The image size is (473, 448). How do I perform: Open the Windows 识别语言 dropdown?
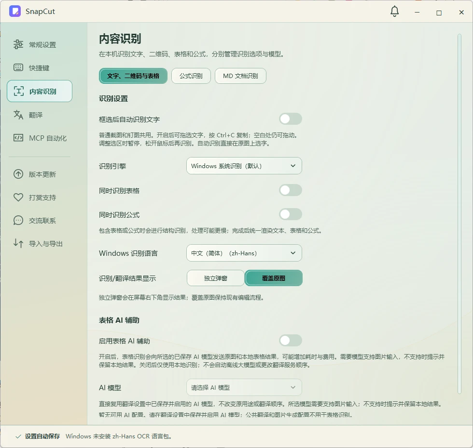(244, 253)
